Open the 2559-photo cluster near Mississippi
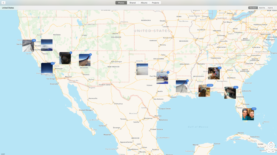The image size is (277, 155). (204, 91)
